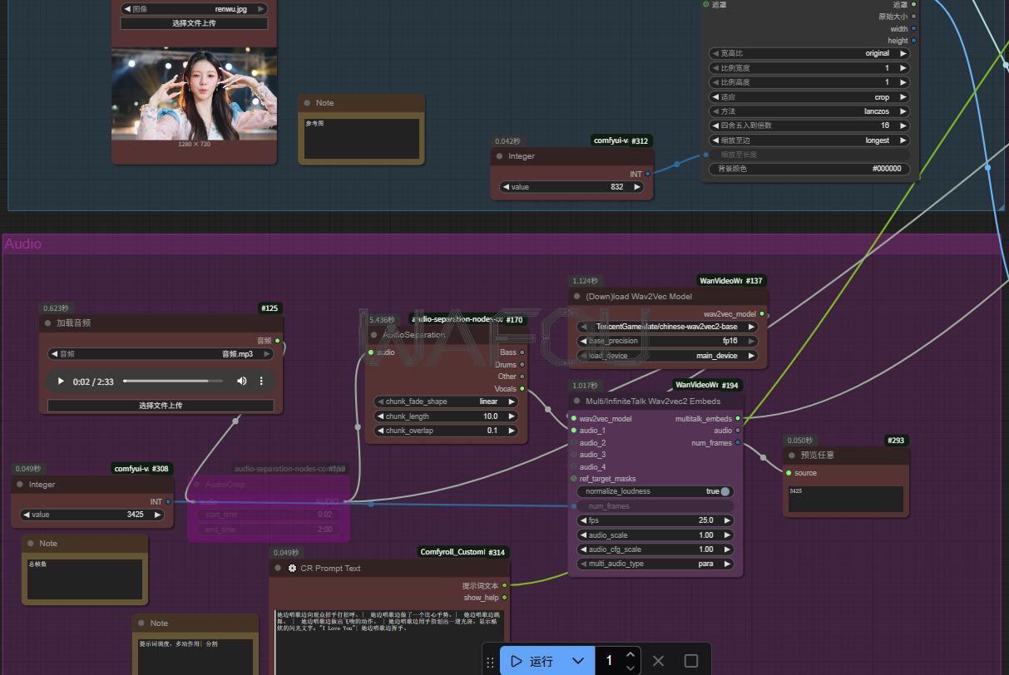Play the loaded 音频.mp3 audio
The height and width of the screenshot is (675, 1009).
click(61, 382)
